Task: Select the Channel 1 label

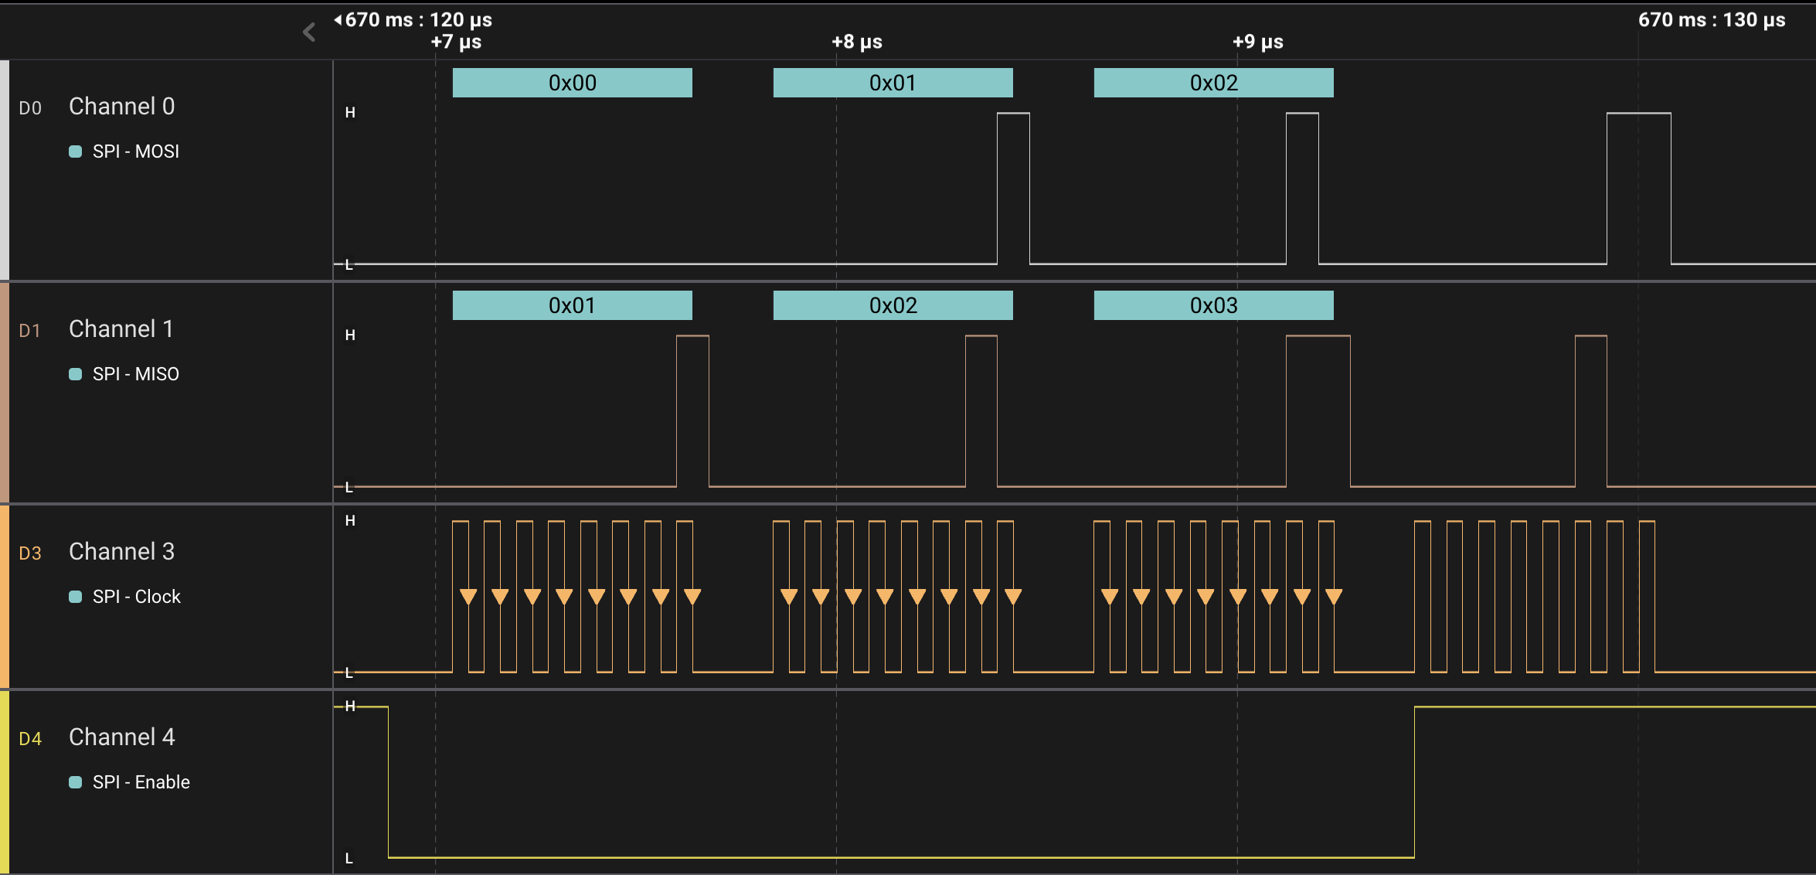Action: tap(121, 329)
